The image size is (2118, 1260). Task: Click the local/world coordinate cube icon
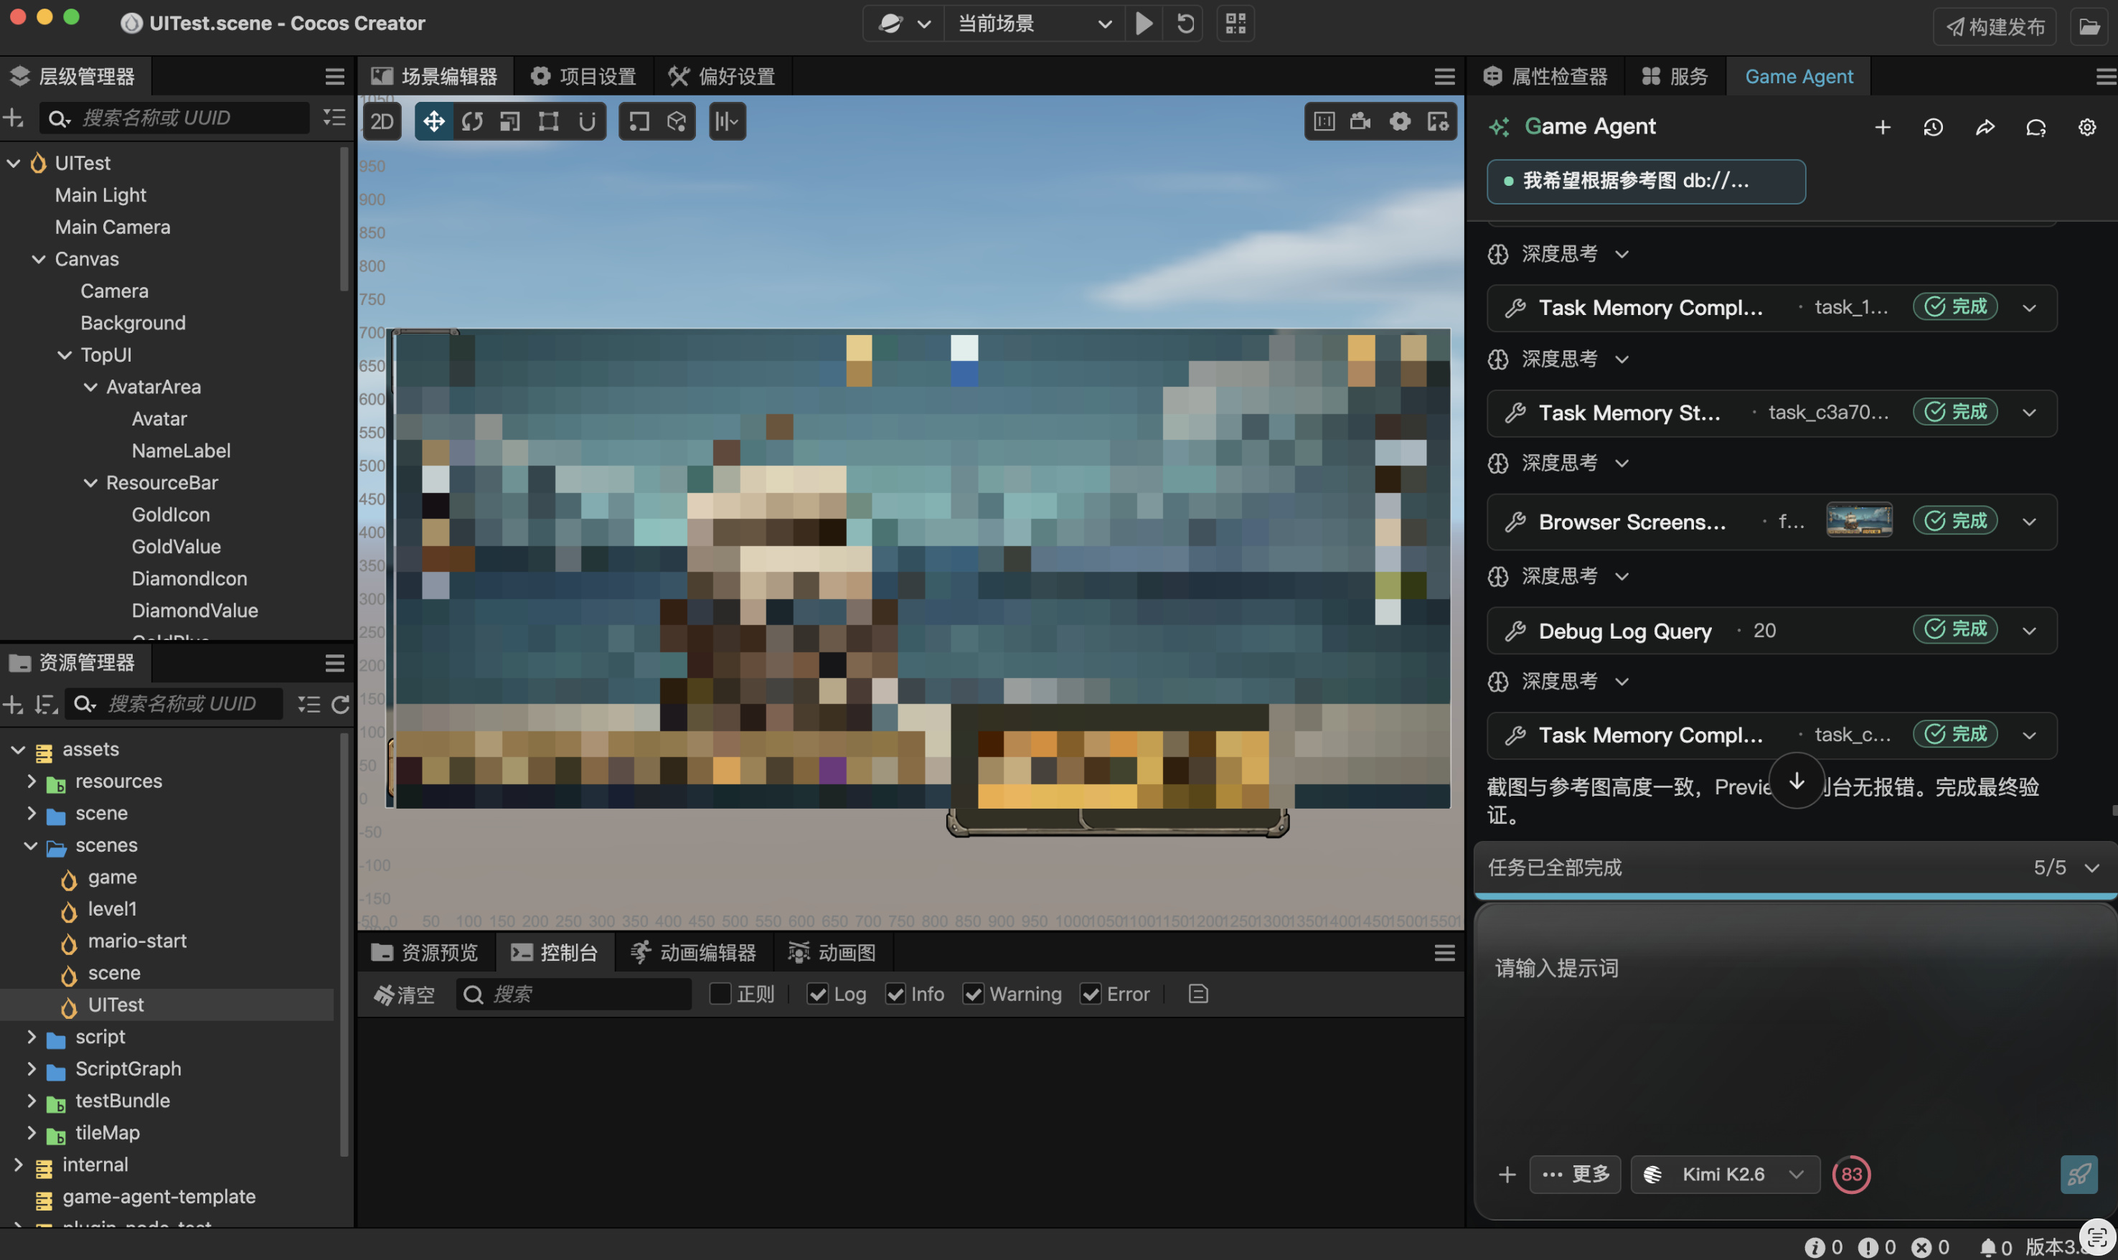pos(677,121)
